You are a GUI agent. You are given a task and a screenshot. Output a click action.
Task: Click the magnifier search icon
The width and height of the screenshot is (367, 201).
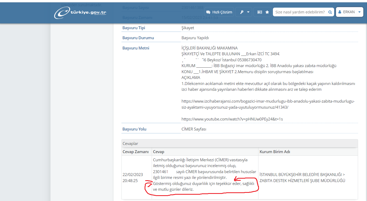330,12
